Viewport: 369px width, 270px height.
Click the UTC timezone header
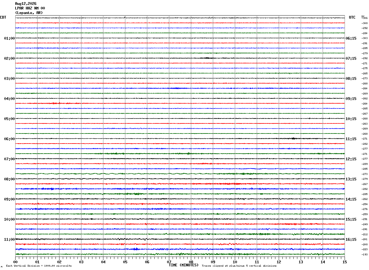coord(352,17)
